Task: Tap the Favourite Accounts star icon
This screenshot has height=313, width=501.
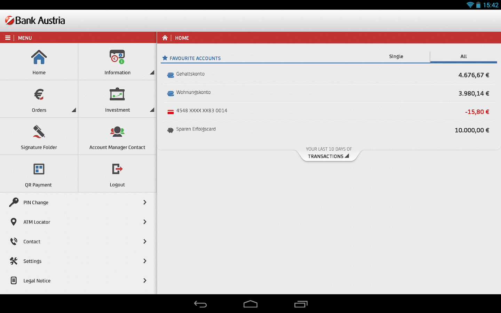Action: click(x=165, y=58)
